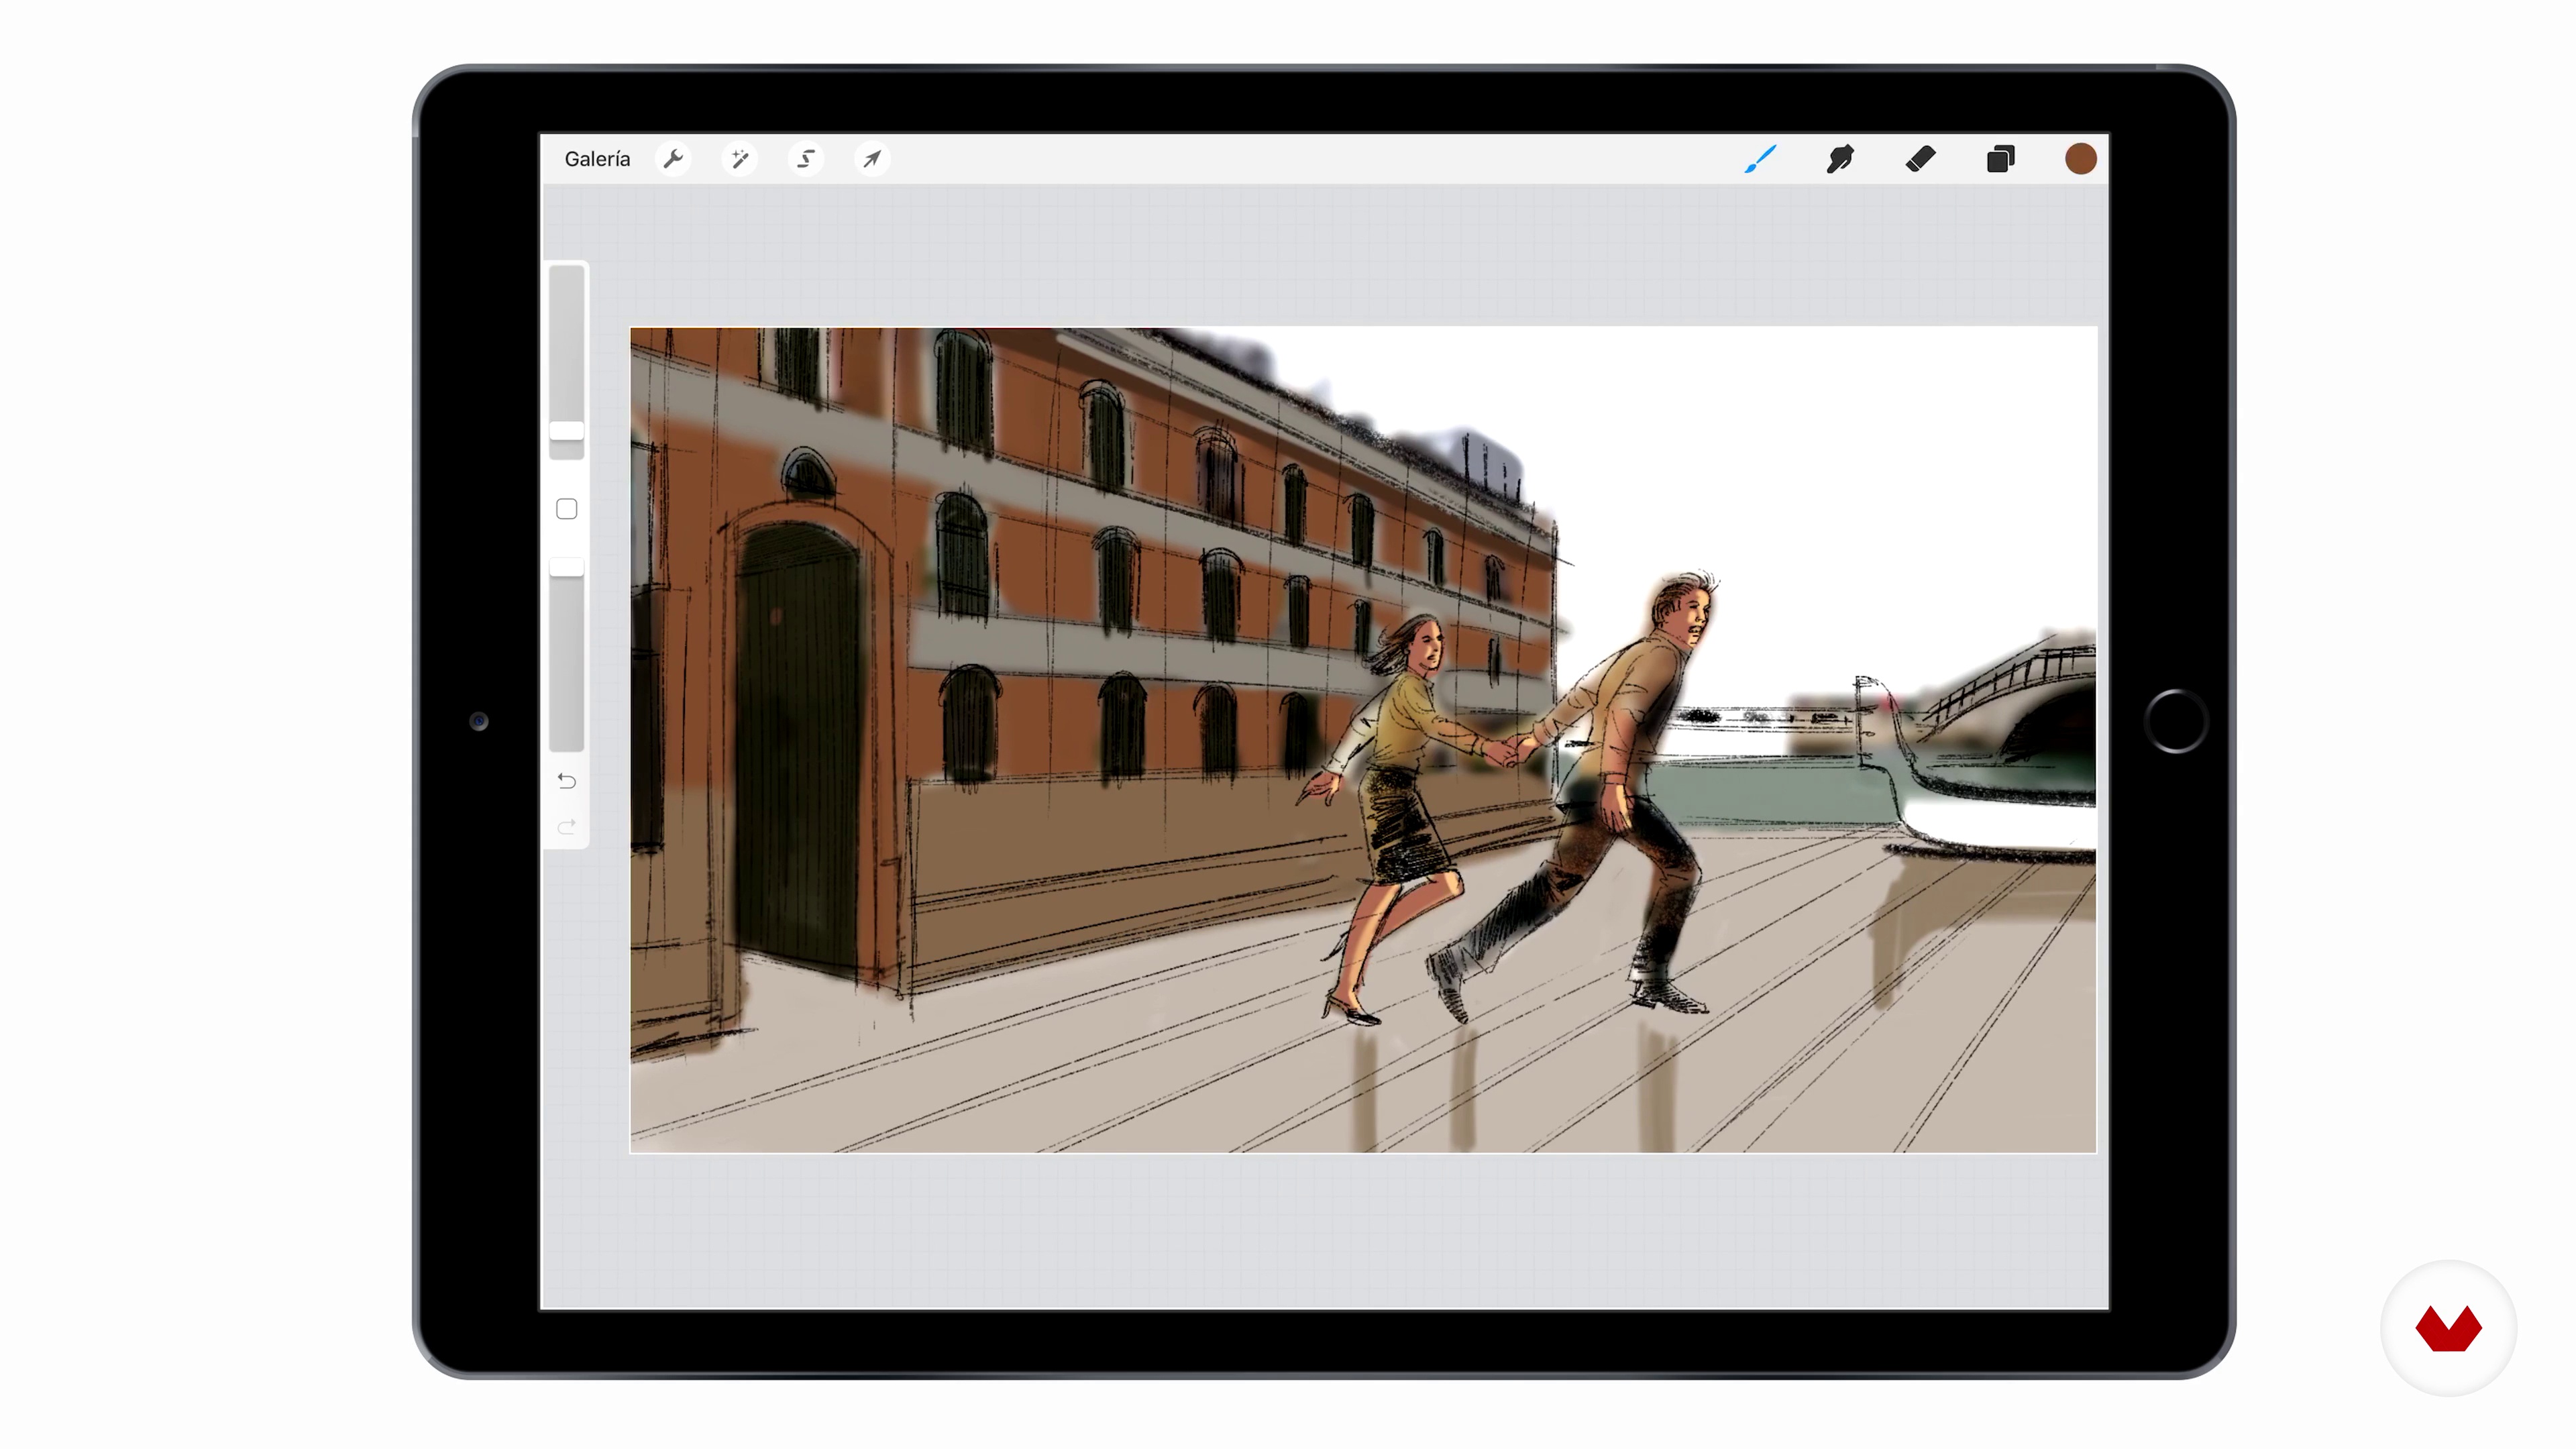This screenshot has height=1449, width=2576.
Task: Open the Layers panel
Action: tap(2000, 159)
